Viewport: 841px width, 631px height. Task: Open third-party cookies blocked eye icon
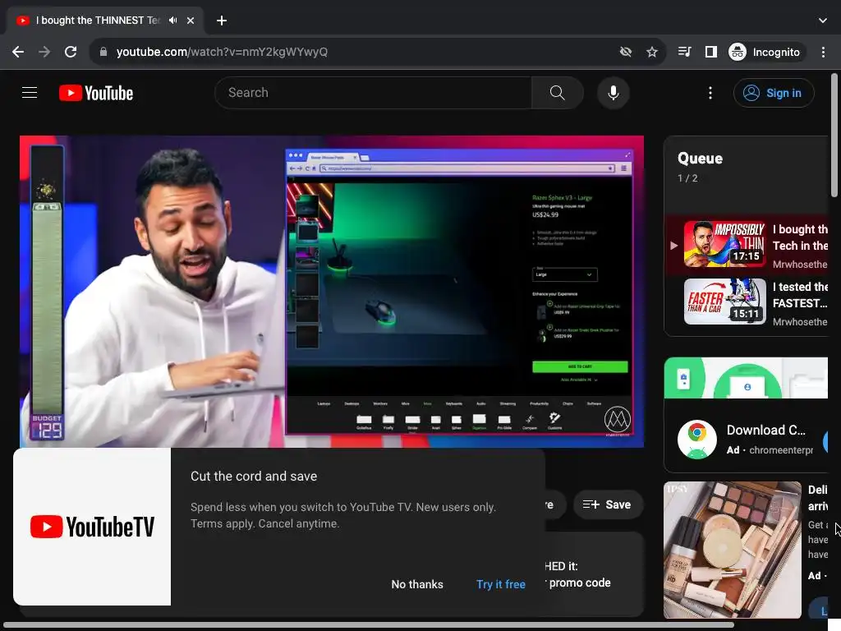625,52
